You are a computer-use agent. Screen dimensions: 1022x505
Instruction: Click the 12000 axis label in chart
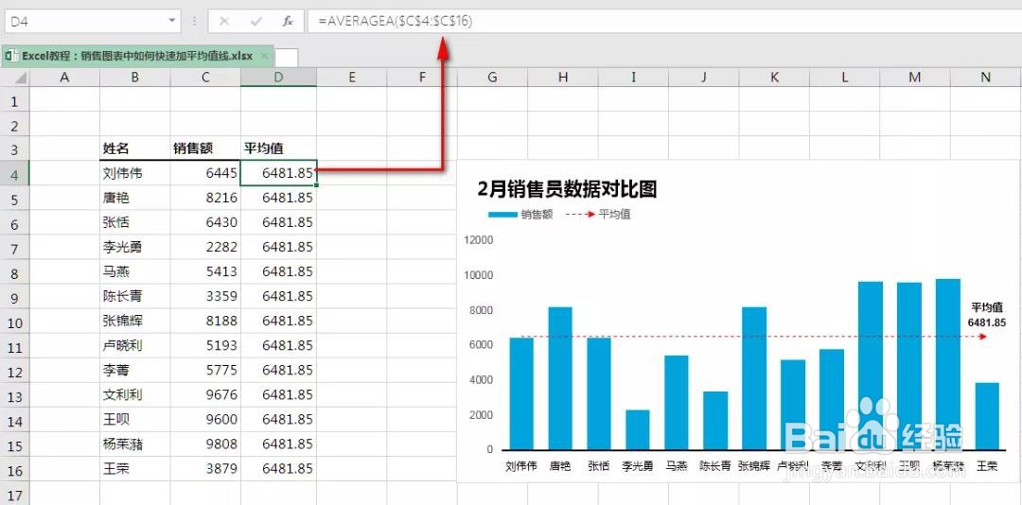(x=479, y=240)
